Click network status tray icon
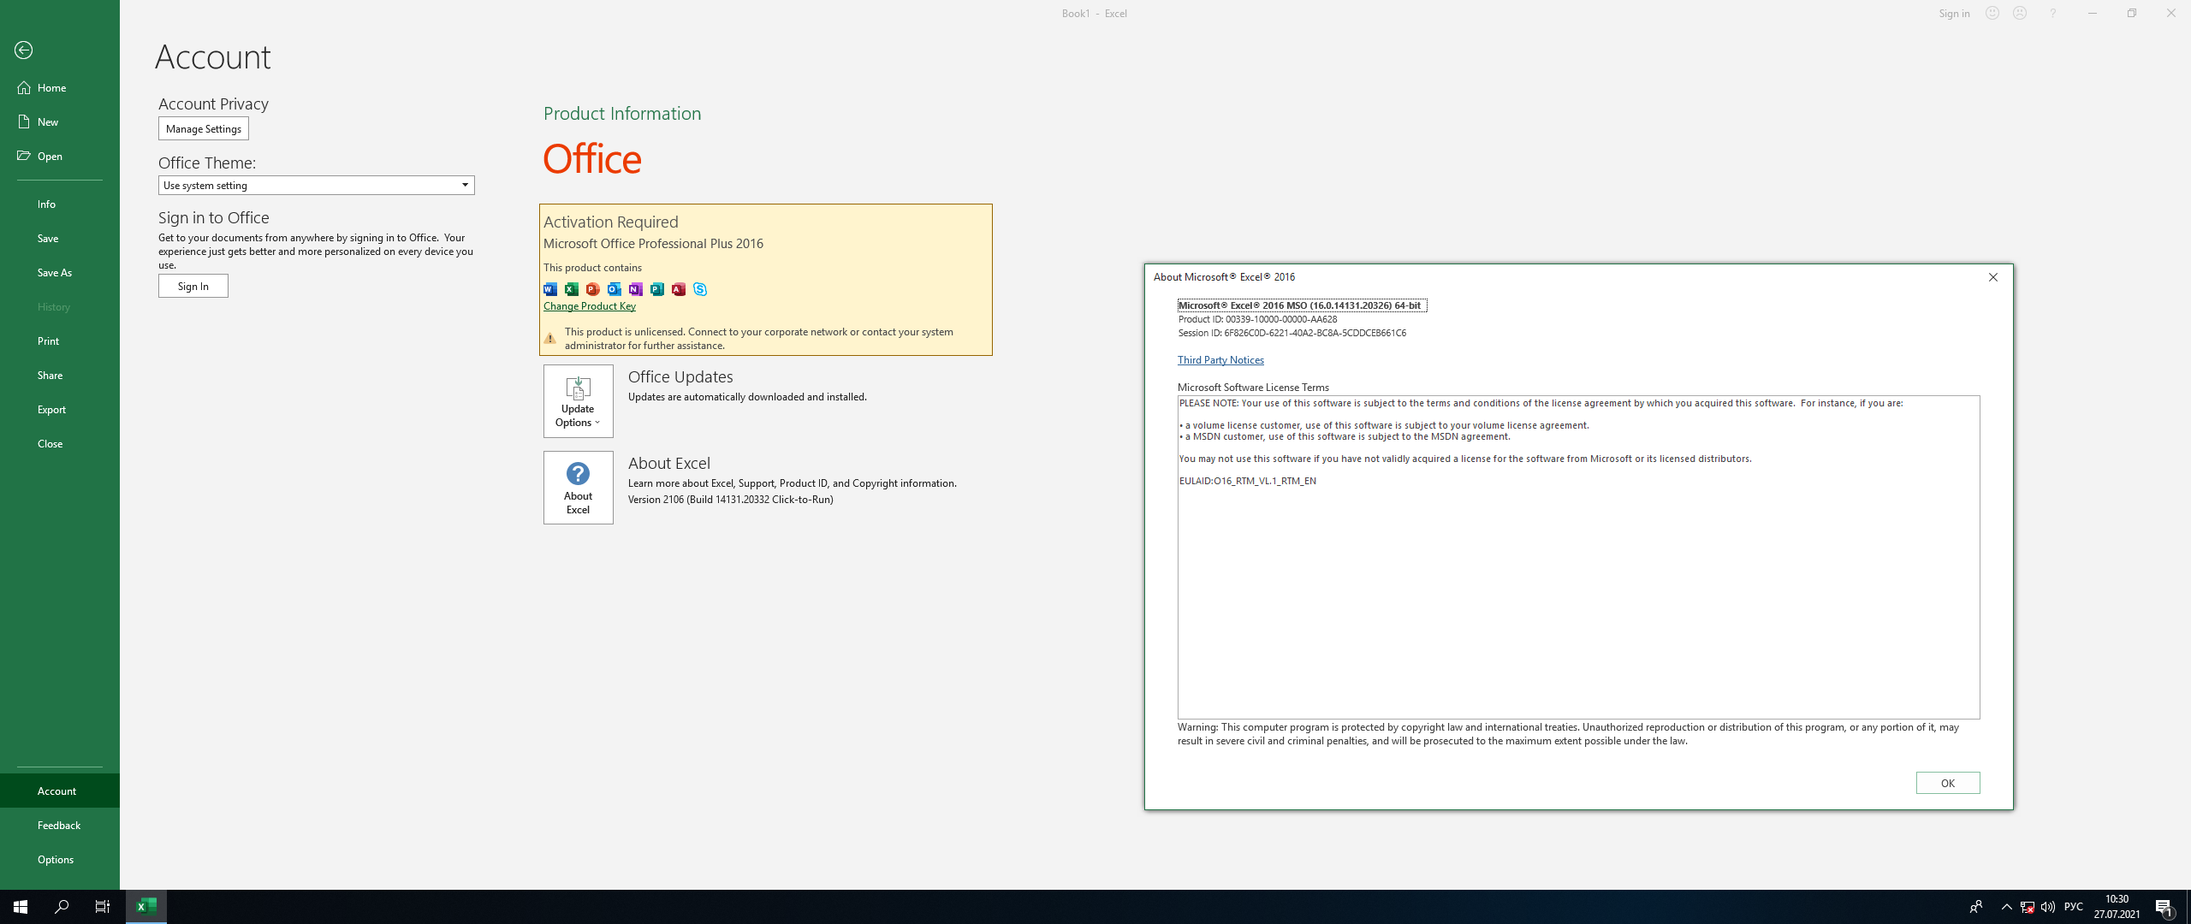The image size is (2191, 924). [x=2027, y=907]
